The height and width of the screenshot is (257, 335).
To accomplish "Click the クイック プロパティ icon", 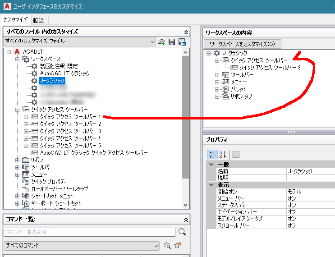I will [26, 182].
